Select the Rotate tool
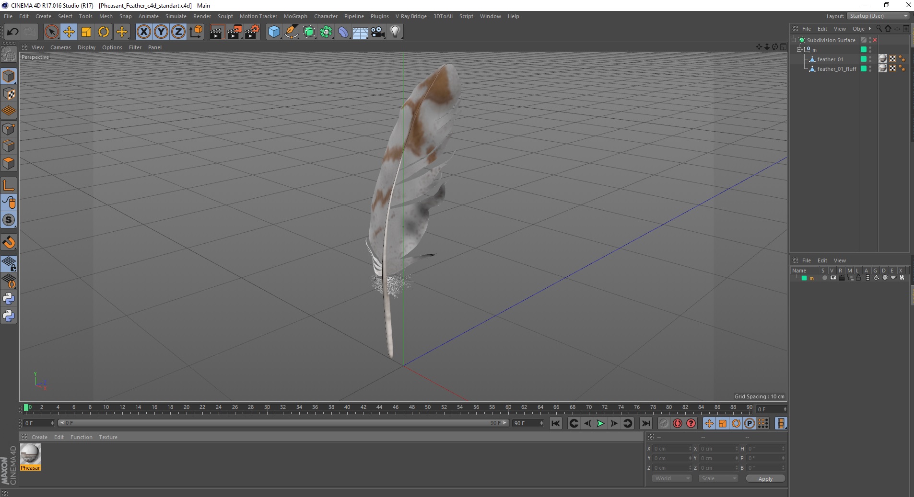The height and width of the screenshot is (497, 914). (x=104, y=32)
